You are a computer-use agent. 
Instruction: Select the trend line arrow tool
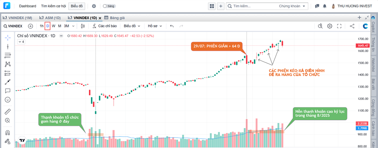(x=8, y=82)
